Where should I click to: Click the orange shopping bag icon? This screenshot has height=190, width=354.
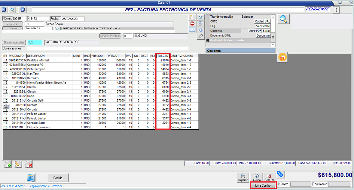coord(282,57)
